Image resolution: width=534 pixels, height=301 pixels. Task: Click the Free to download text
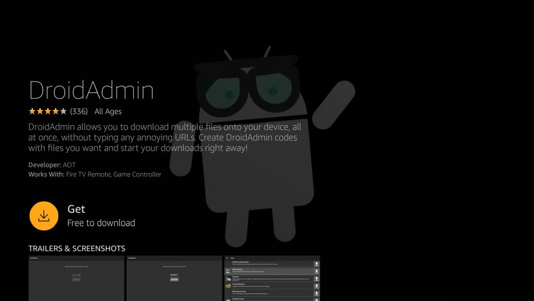click(x=101, y=223)
